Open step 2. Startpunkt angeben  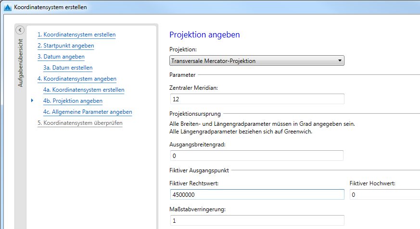pyautogui.click(x=65, y=46)
